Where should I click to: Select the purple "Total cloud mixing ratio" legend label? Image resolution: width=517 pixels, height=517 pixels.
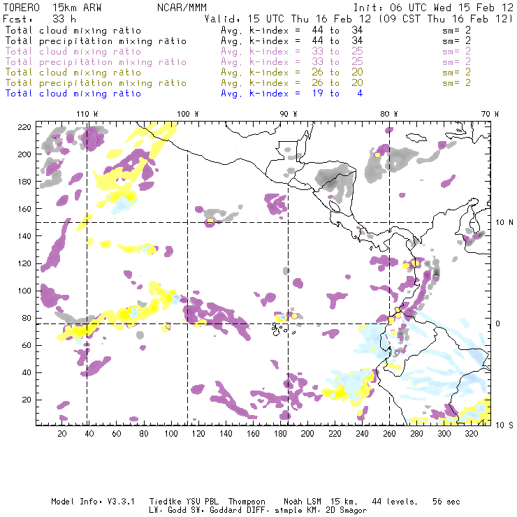click(73, 52)
